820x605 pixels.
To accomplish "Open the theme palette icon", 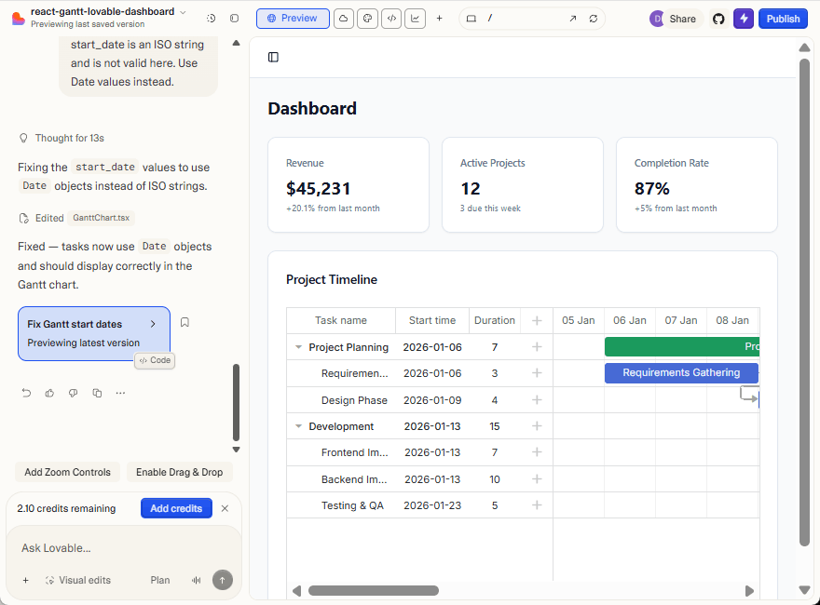I will point(367,19).
